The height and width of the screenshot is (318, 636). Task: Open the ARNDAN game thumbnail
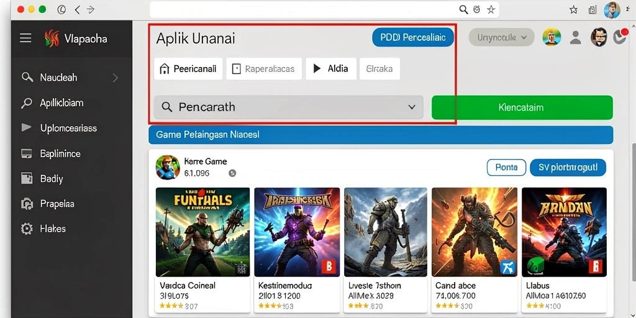pos(564,232)
